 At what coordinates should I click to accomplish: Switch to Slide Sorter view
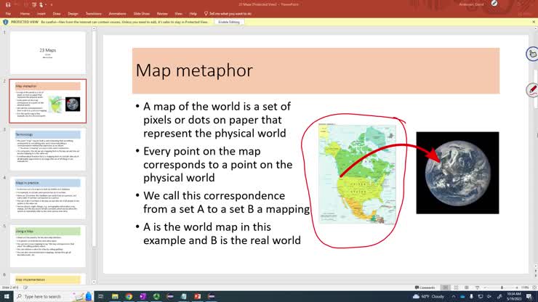coord(456,287)
